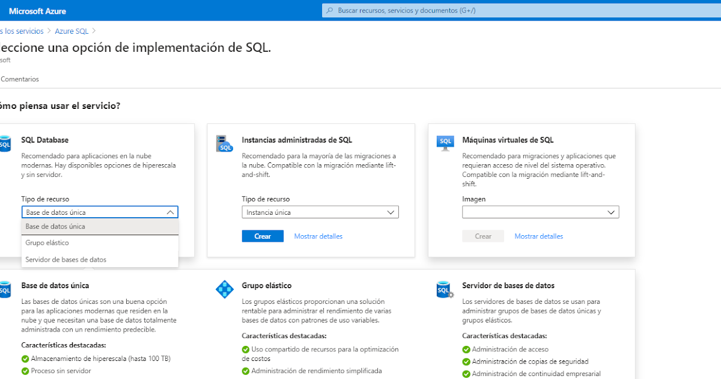721x379 pixels.
Task: Click the Servidor de bases de datos icon
Action: pos(445,289)
